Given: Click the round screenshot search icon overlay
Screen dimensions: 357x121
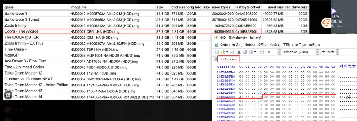Looking at the screenshot, I should (x=8, y=95).
